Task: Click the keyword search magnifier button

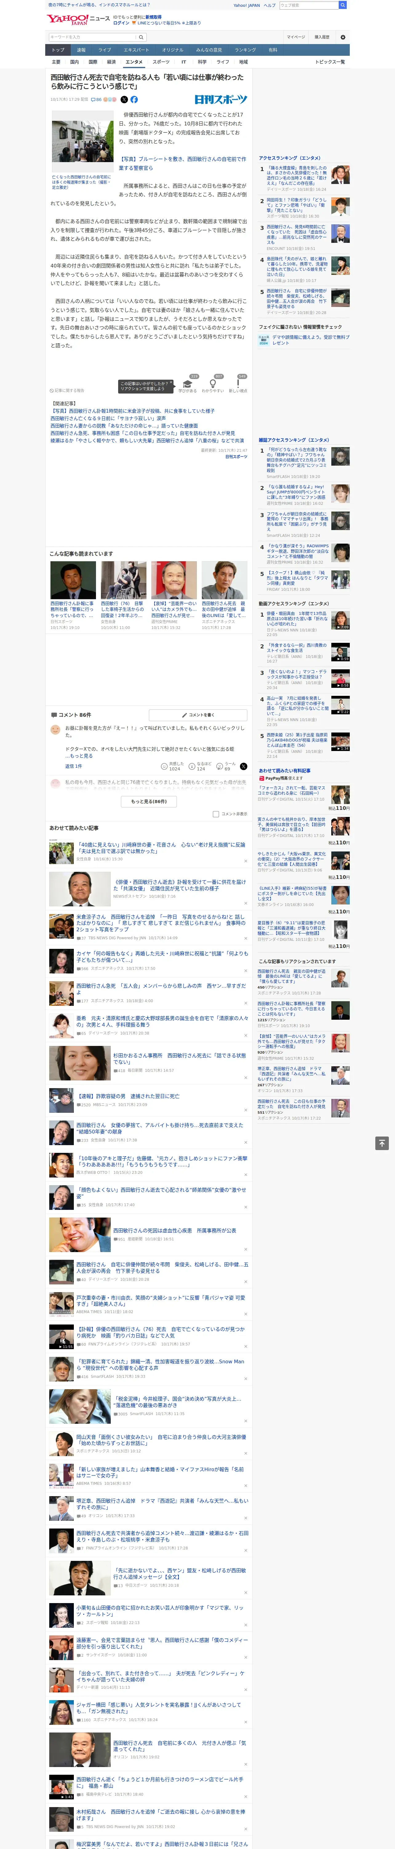Action: click(x=141, y=37)
